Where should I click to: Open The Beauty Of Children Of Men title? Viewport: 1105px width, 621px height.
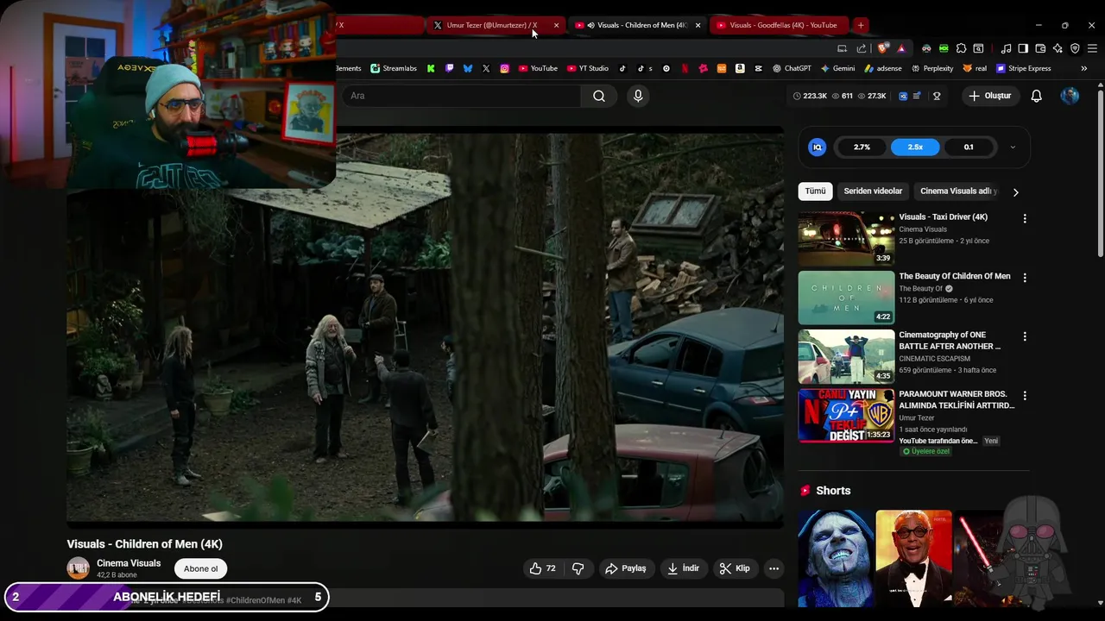(954, 276)
